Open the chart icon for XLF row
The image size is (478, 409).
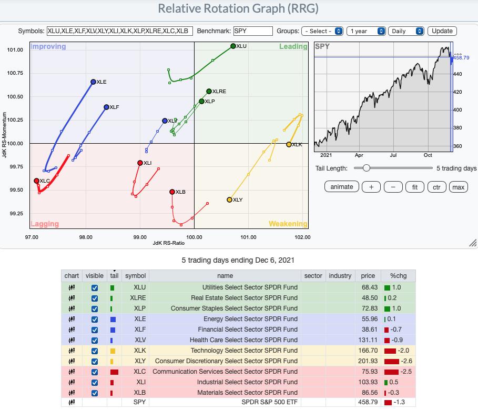click(x=72, y=330)
